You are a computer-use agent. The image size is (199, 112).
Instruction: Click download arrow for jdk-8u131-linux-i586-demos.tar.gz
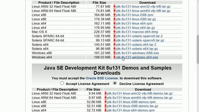[x=105, y=106]
